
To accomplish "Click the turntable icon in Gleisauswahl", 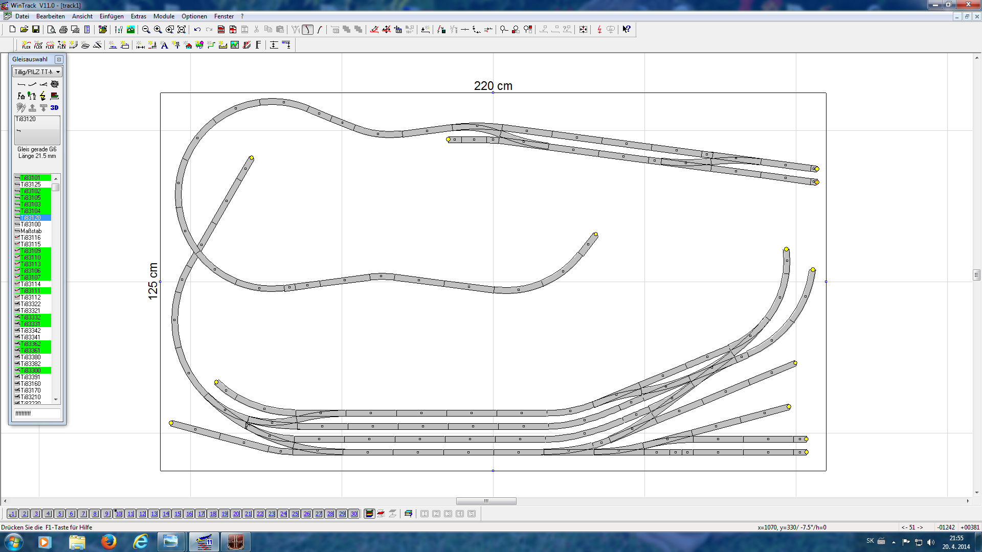I will click(55, 84).
